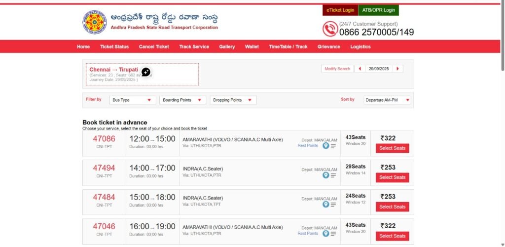Click list lines icon for service 47046
This screenshot has width=505, height=247.
[333, 234]
